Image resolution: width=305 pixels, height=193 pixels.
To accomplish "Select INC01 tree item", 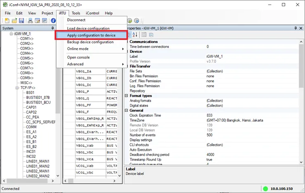I will click(x=31, y=152).
